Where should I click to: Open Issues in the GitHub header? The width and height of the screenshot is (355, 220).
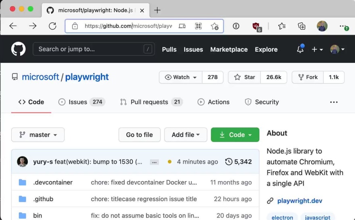click(x=193, y=49)
